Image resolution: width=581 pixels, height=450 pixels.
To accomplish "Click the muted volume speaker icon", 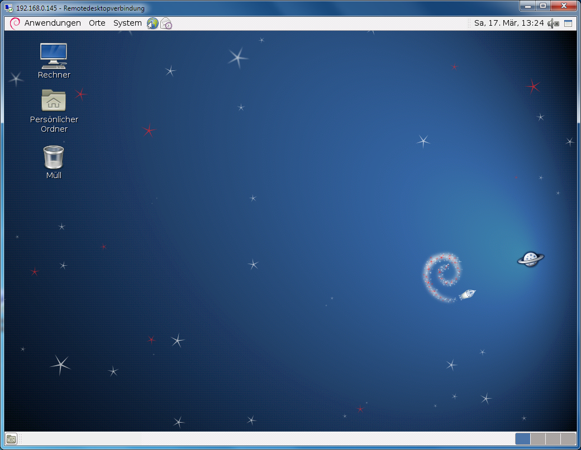I will (553, 23).
